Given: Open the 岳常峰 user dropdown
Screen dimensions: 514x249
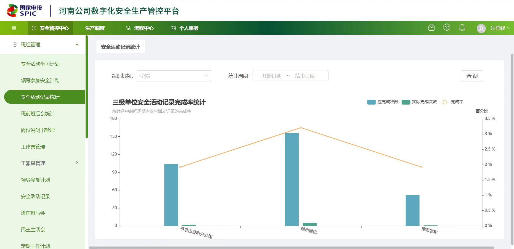Looking at the screenshot, I should [x=500, y=28].
